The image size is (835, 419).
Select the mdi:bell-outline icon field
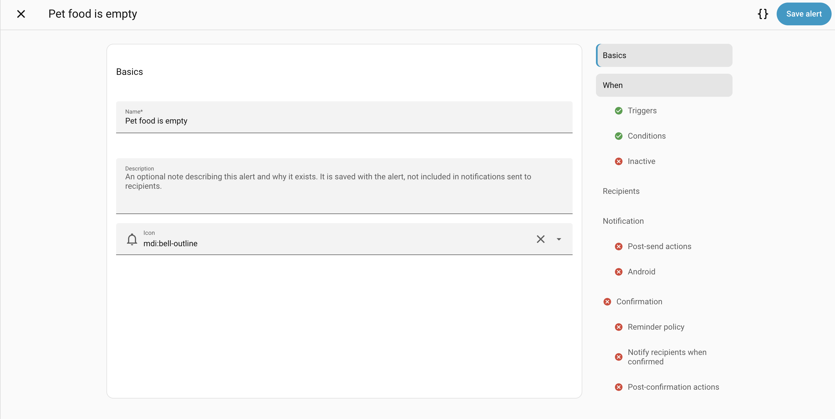pyautogui.click(x=344, y=239)
